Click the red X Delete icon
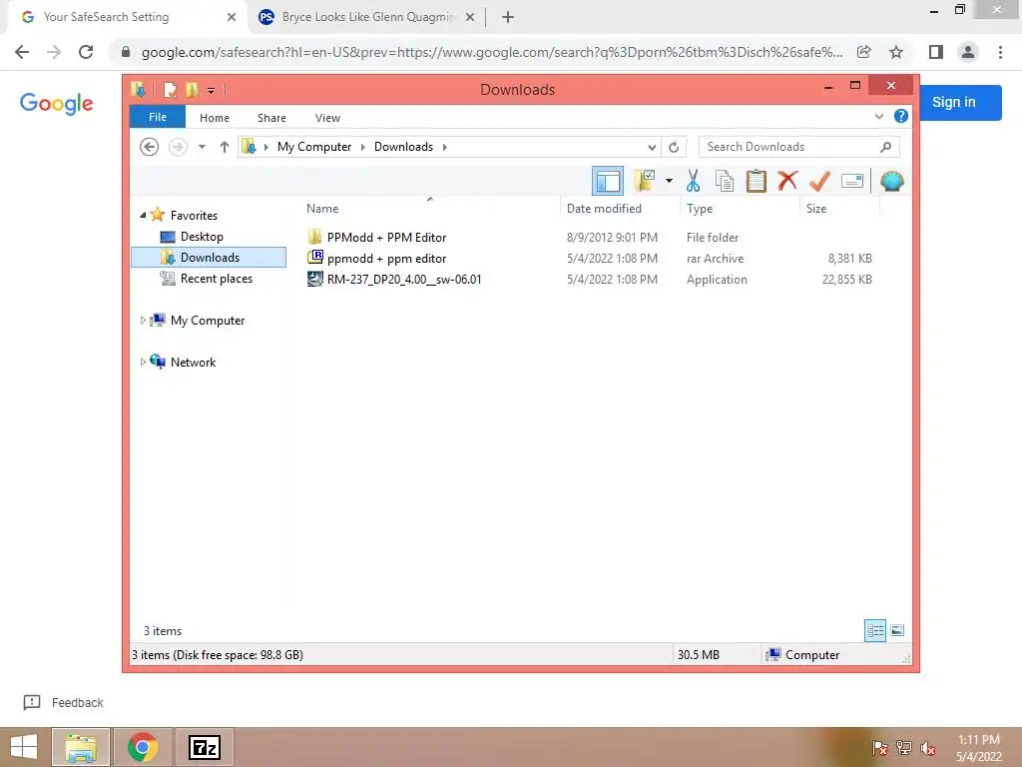The width and height of the screenshot is (1022, 767). coord(787,180)
